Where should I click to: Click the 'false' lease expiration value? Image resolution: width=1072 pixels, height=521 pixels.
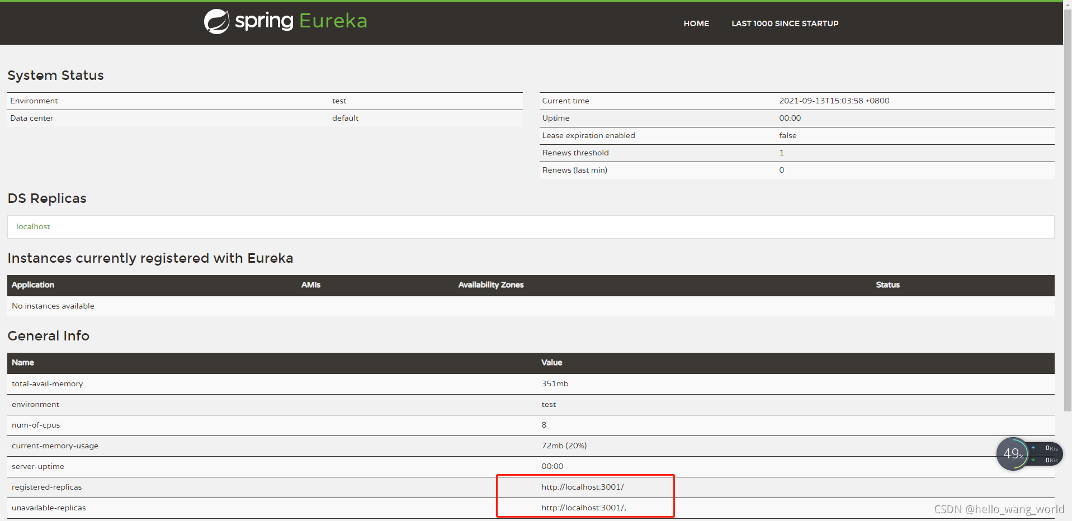coord(788,135)
